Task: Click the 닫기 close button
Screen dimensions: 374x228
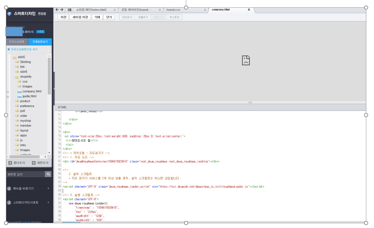Action: (x=109, y=17)
